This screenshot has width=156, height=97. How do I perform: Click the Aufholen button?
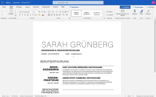(x=150, y=7)
